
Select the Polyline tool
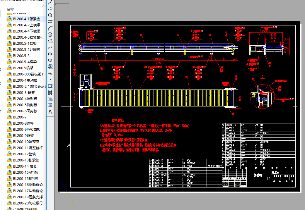tap(50, 9)
